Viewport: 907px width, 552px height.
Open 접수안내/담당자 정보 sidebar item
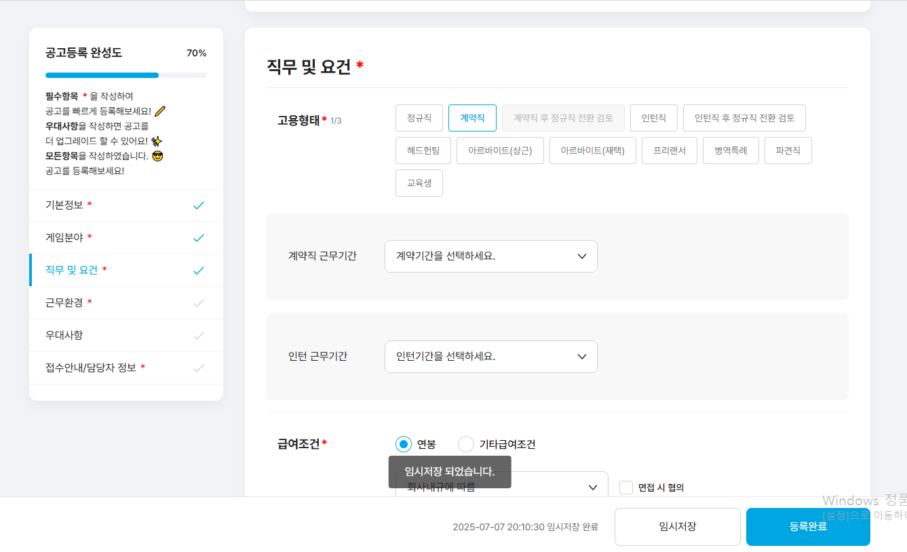91,368
